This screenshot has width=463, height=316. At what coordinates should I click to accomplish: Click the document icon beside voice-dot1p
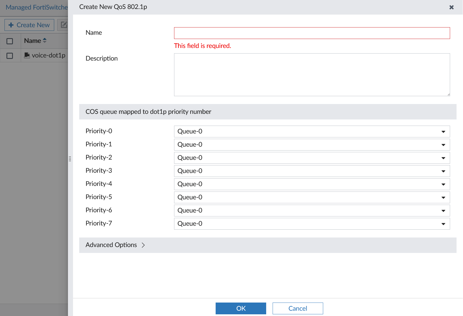pos(27,55)
